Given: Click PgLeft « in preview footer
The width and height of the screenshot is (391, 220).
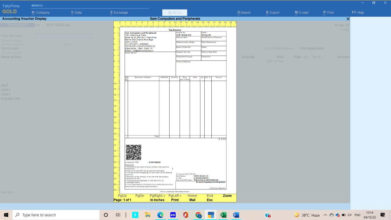Looking at the screenshot, I should coord(175,196).
